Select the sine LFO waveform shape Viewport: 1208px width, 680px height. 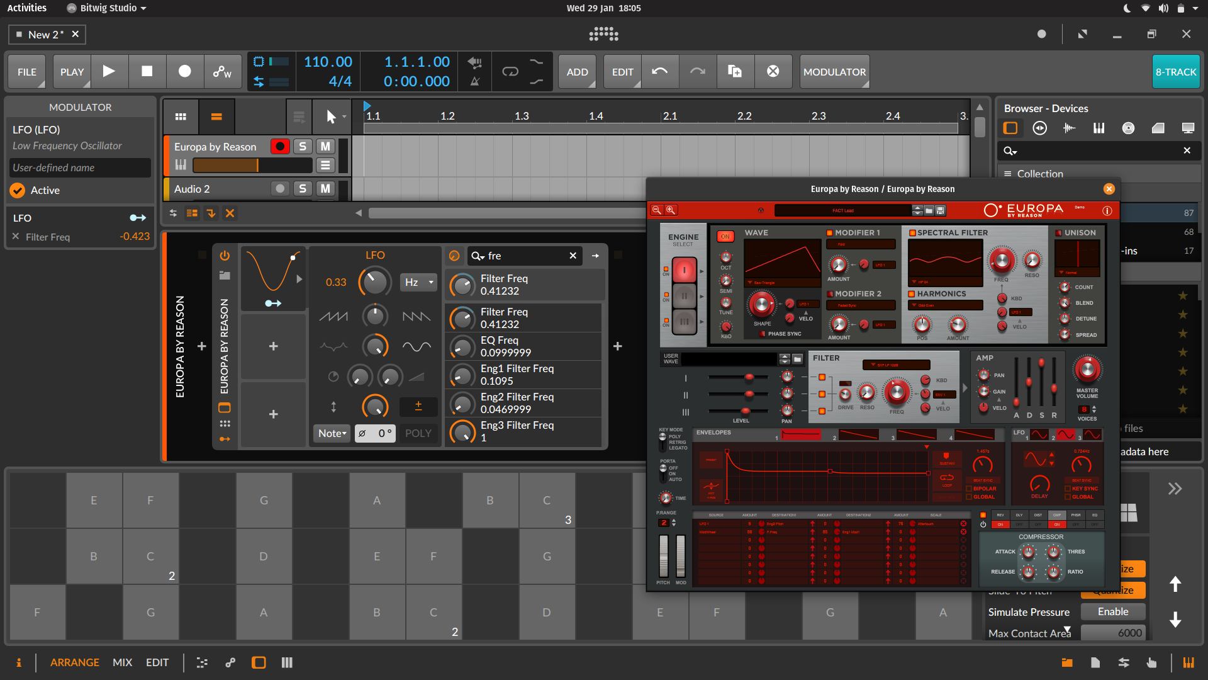tap(417, 346)
